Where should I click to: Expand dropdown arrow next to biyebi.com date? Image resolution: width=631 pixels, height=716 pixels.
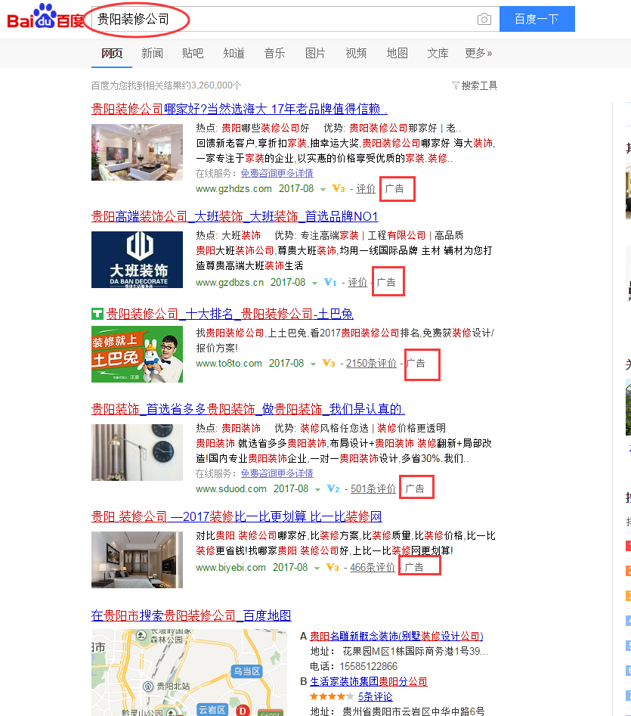317,569
